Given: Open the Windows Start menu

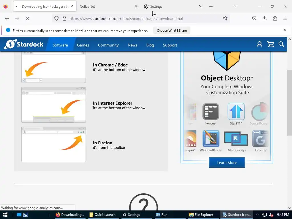Looking at the screenshot, I should [5, 215].
